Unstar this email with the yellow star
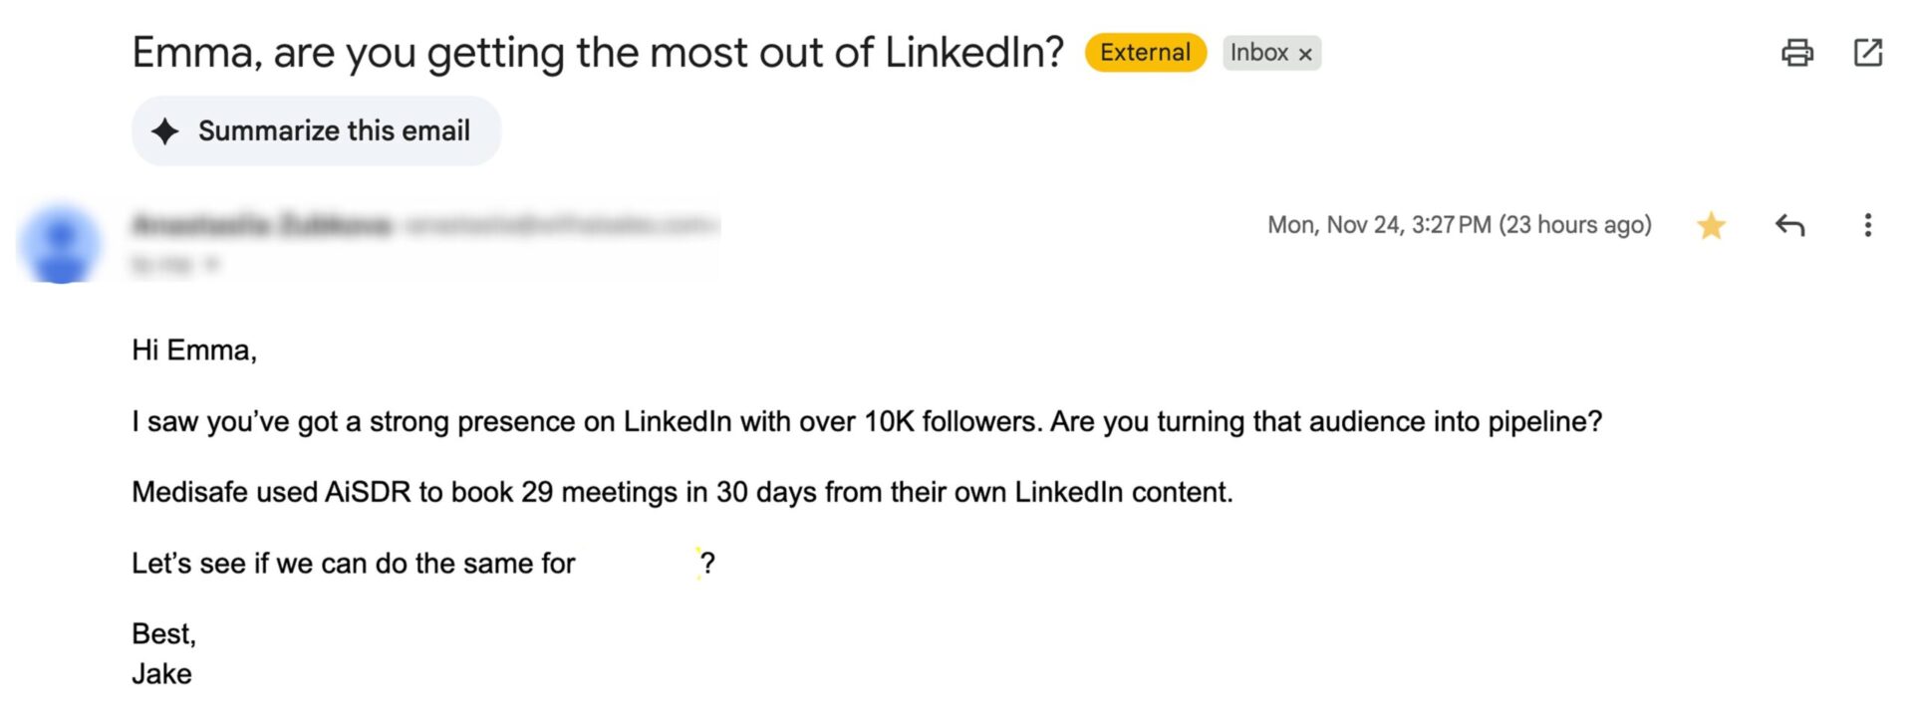1913x715 pixels. (1711, 226)
